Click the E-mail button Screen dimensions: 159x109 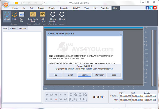pyautogui.click(x=70, y=75)
